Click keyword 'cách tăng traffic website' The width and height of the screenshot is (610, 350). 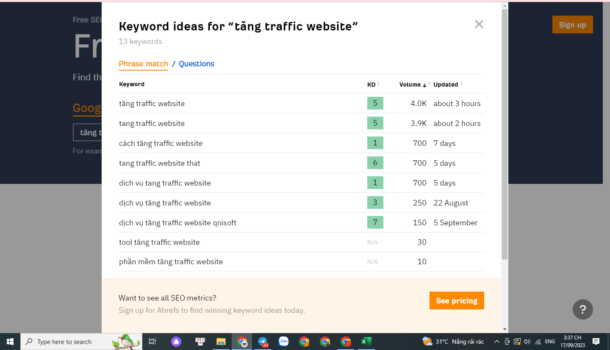tap(161, 143)
